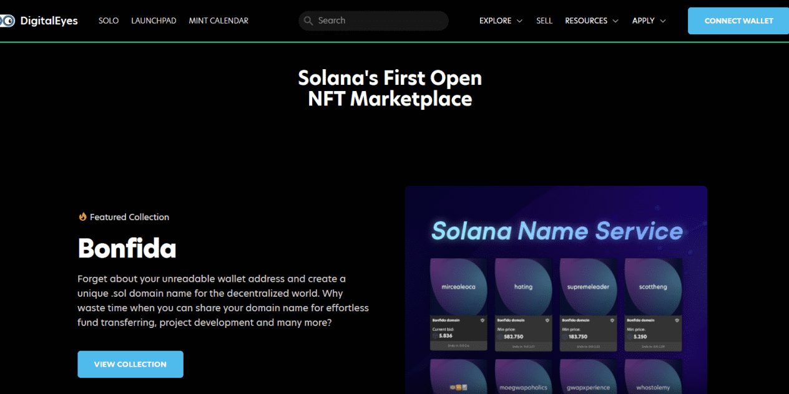Click the Solana's First Open NFT Marketplace heading
The image size is (789, 394).
tap(390, 88)
